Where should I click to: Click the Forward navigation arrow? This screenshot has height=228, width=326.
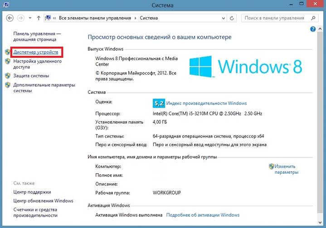coord(20,18)
